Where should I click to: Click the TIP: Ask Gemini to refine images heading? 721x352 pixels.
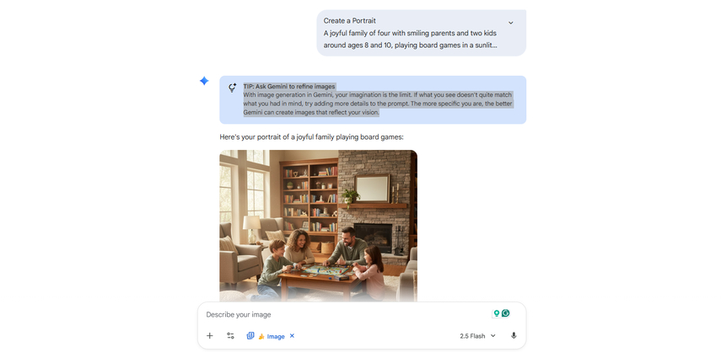(x=289, y=86)
